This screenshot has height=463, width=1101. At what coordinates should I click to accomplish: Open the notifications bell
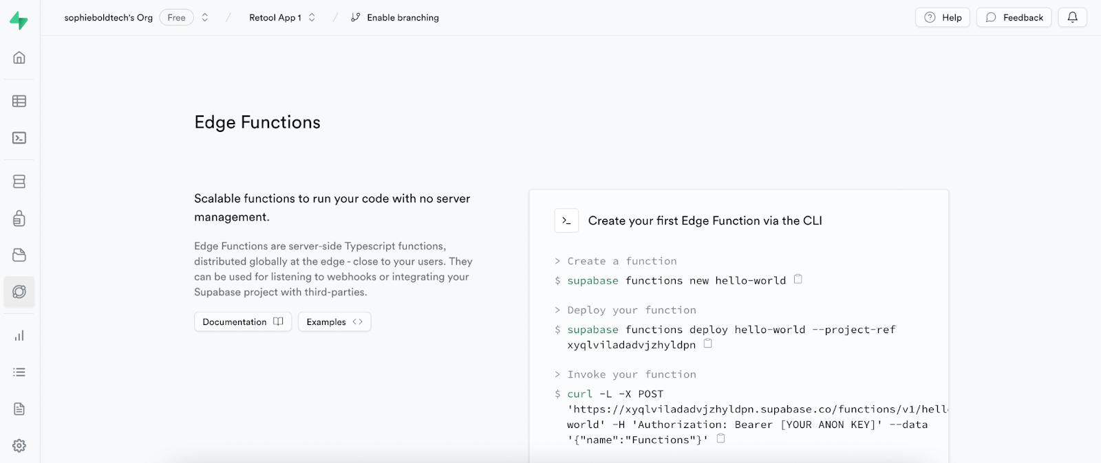1072,17
